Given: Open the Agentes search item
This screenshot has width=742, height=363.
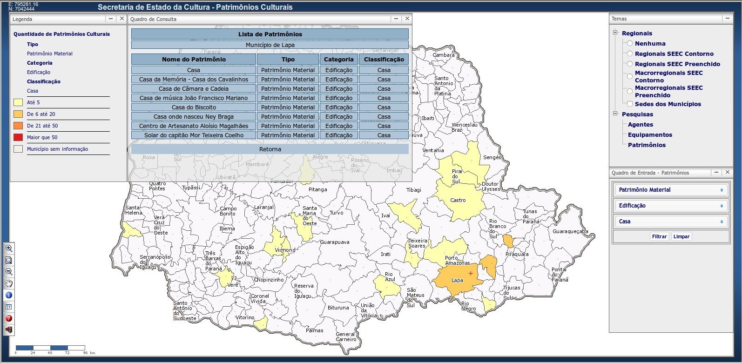Looking at the screenshot, I should [640, 125].
